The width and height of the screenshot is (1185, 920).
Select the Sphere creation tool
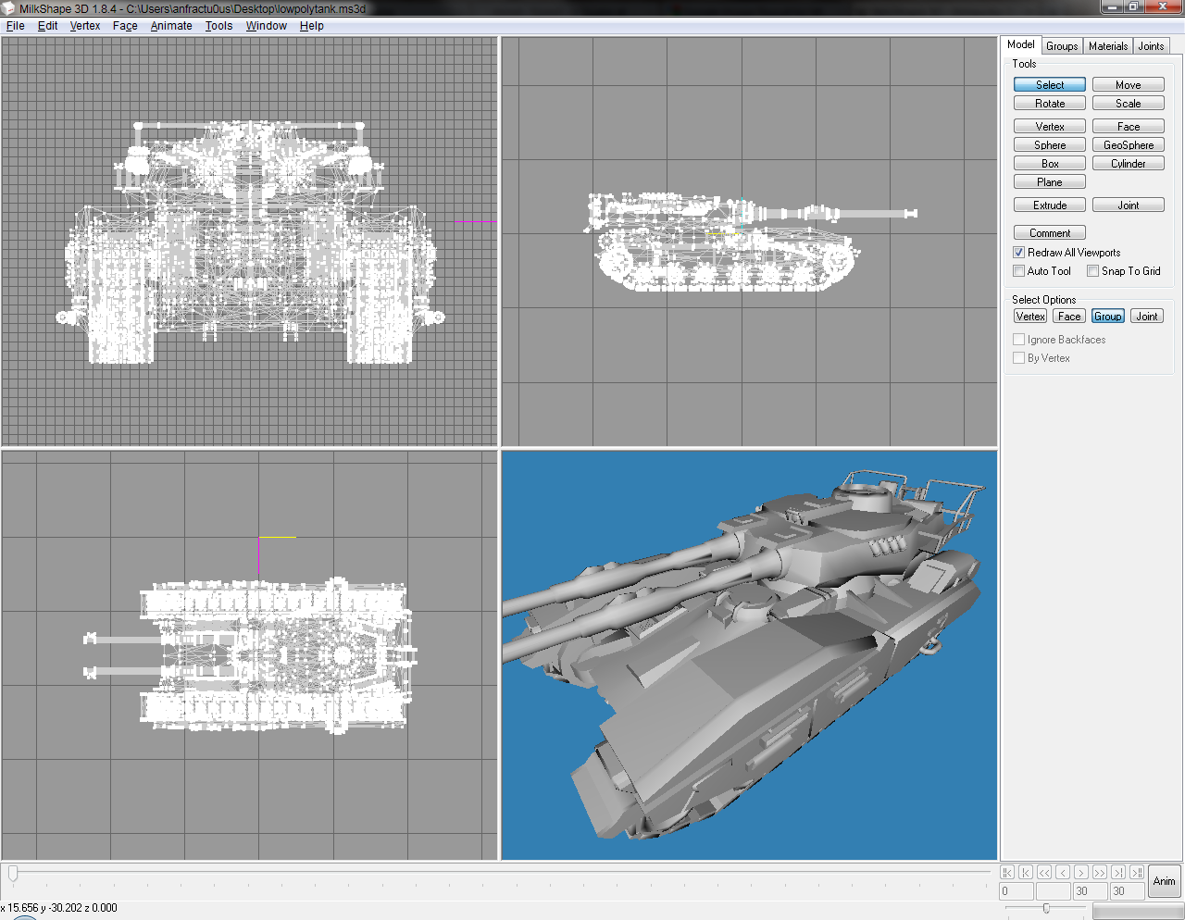pos(1049,144)
